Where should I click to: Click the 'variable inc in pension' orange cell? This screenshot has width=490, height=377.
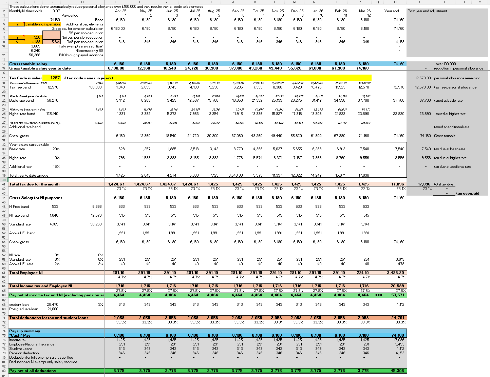[43, 24]
